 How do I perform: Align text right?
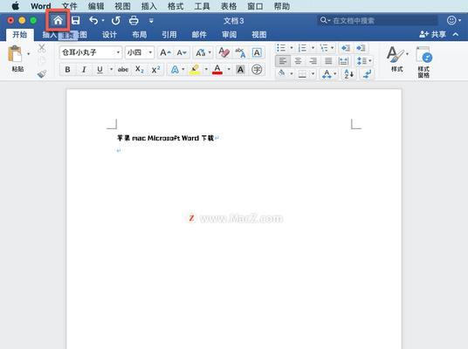tap(313, 61)
